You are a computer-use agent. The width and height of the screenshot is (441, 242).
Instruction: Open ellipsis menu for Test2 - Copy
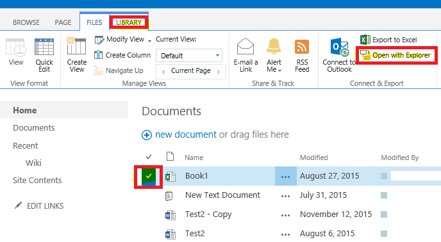[x=285, y=215]
